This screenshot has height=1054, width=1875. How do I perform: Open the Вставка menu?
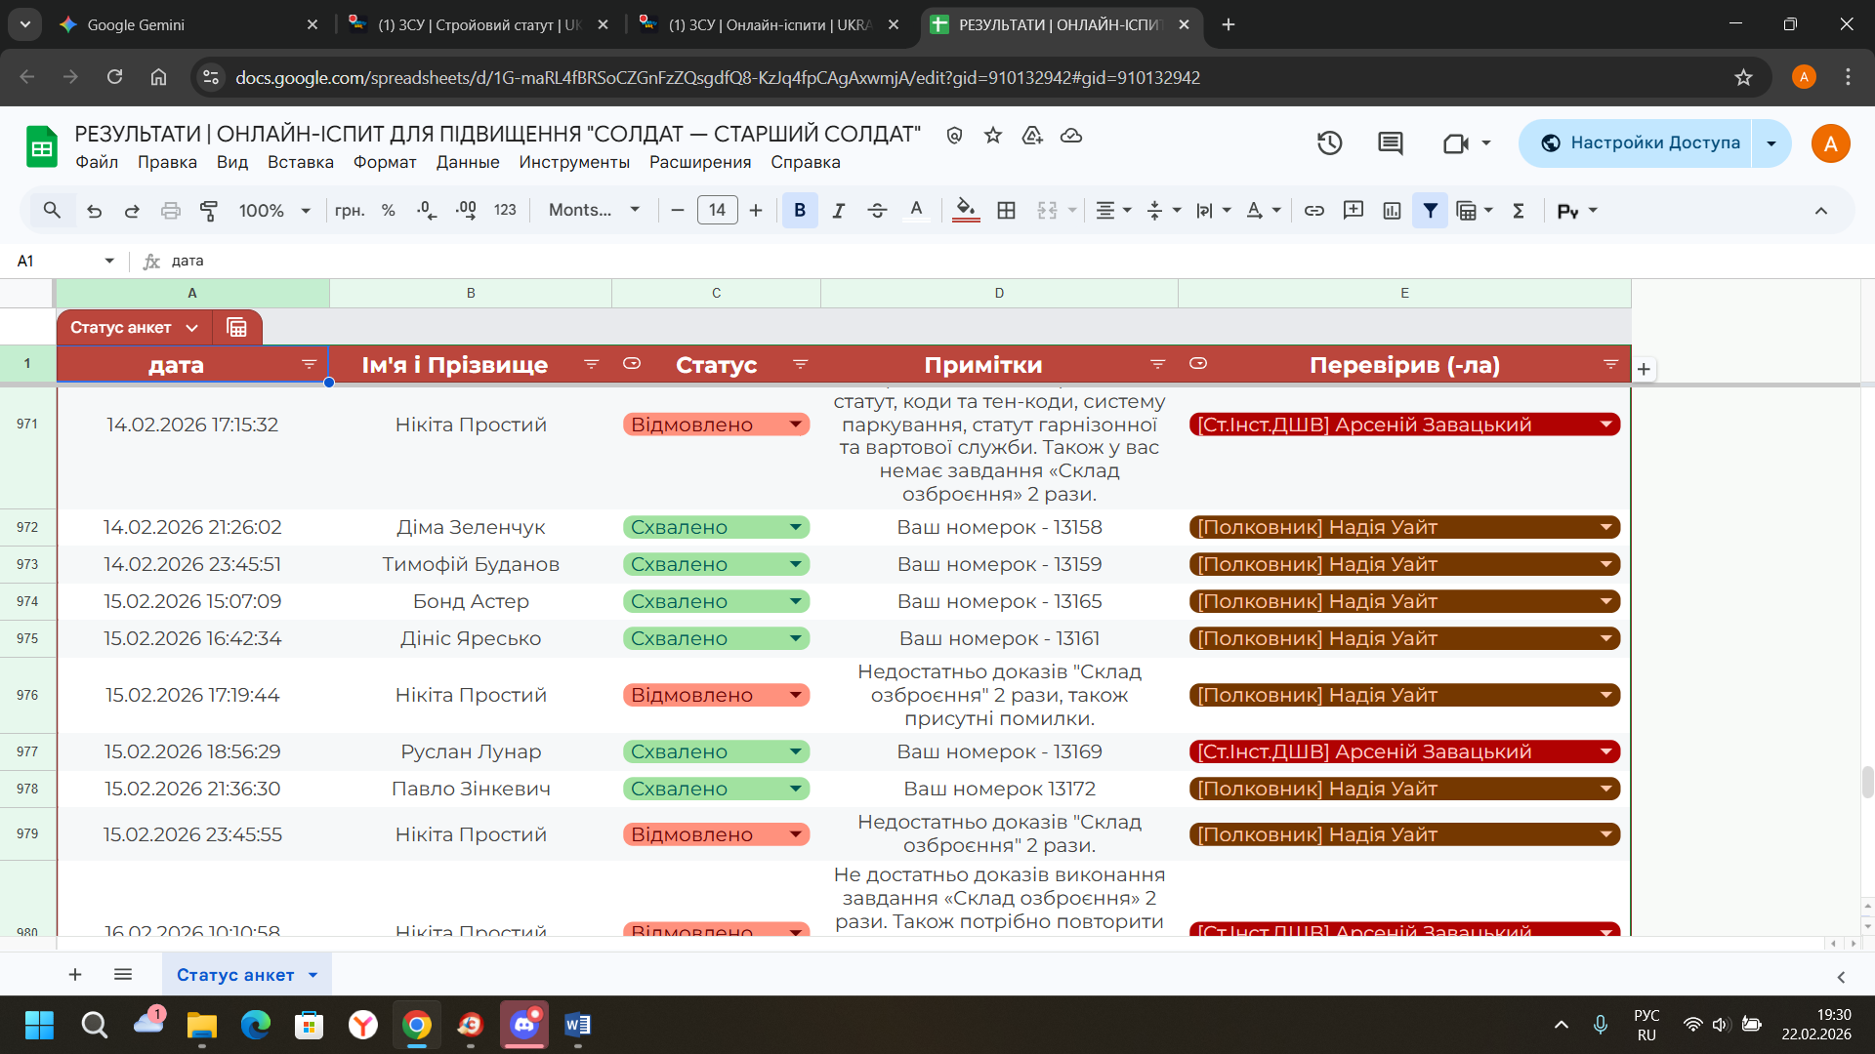tap(300, 162)
